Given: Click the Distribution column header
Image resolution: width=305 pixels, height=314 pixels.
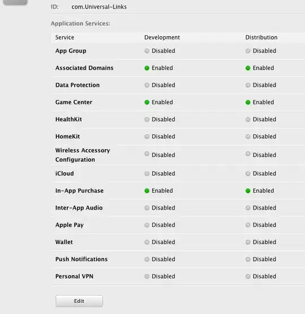Looking at the screenshot, I should click(262, 37).
